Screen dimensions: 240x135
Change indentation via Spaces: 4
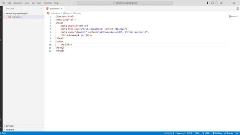[x=180, y=133]
